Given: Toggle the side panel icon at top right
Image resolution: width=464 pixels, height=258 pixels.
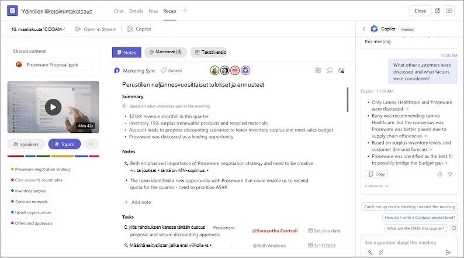Looking at the screenshot, I should click(449, 11).
